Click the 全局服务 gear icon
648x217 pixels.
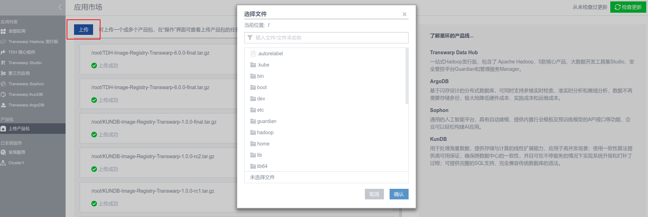pyautogui.click(x=3, y=152)
